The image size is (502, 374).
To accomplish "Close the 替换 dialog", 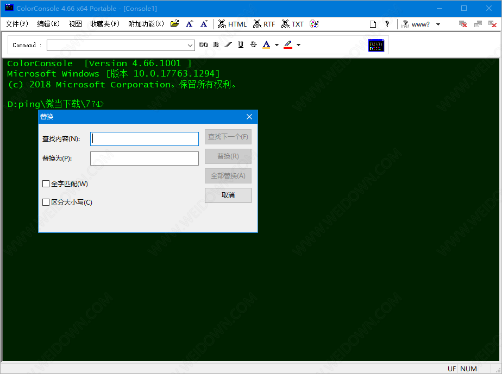I will click(249, 117).
